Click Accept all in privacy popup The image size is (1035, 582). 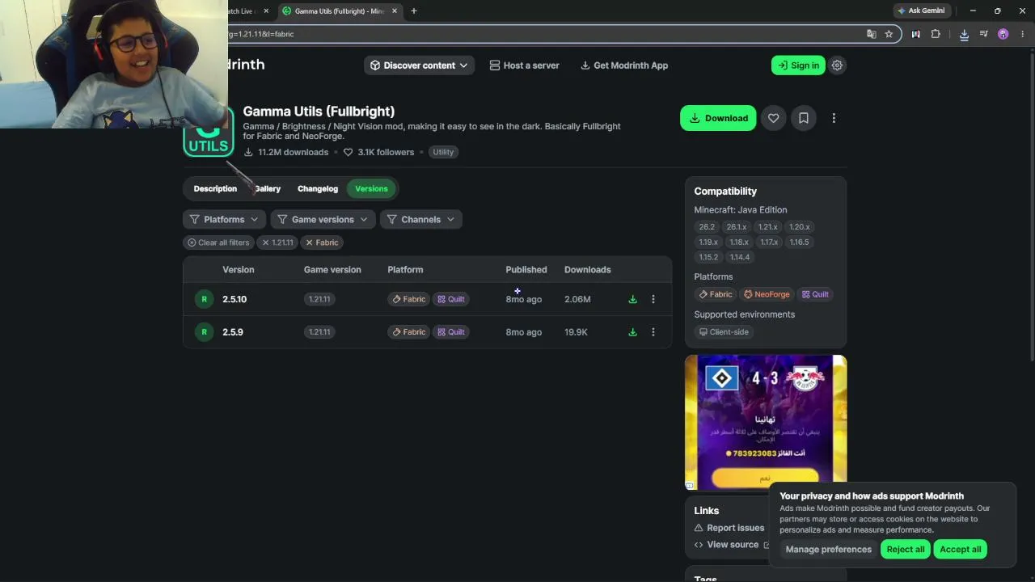tap(961, 550)
